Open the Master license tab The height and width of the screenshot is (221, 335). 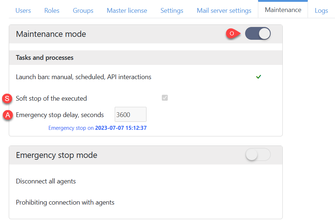pyautogui.click(x=127, y=11)
